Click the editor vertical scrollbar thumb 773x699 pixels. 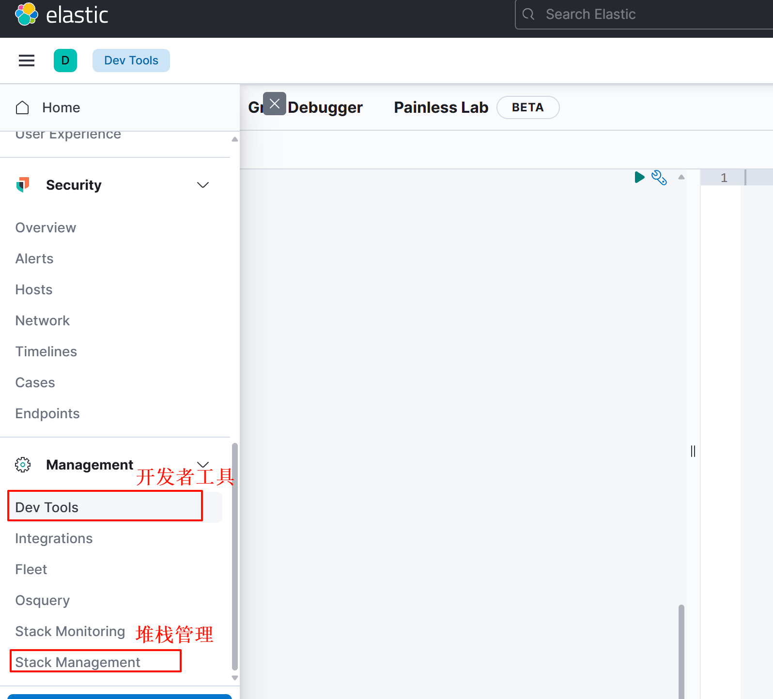681,652
